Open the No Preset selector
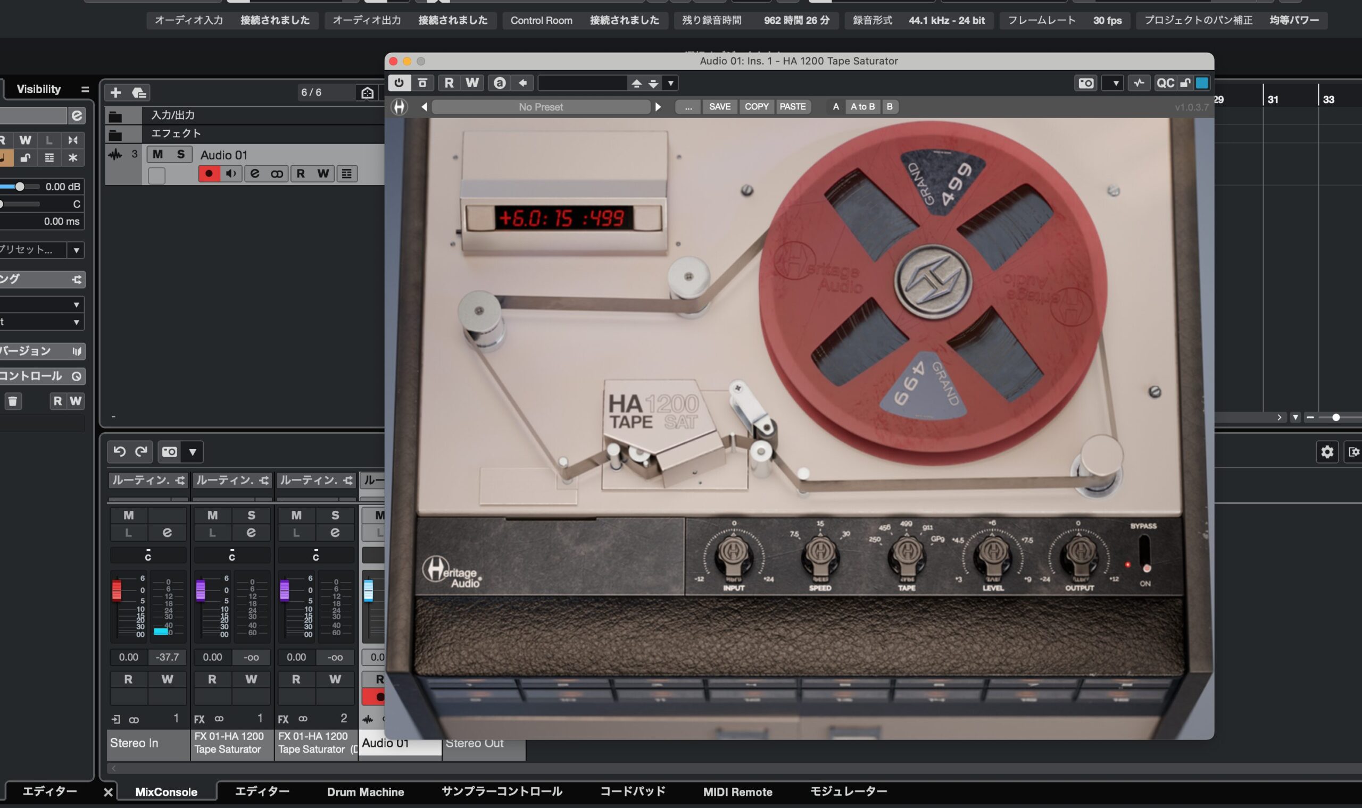The image size is (1362, 808). (x=541, y=107)
